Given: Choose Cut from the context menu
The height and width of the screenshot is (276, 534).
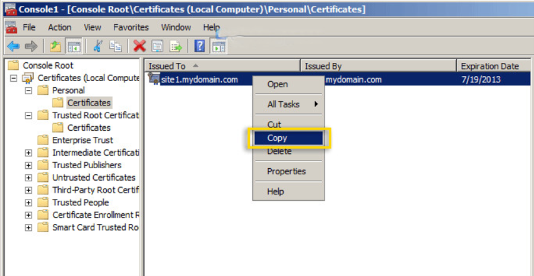Looking at the screenshot, I should [x=288, y=125].
